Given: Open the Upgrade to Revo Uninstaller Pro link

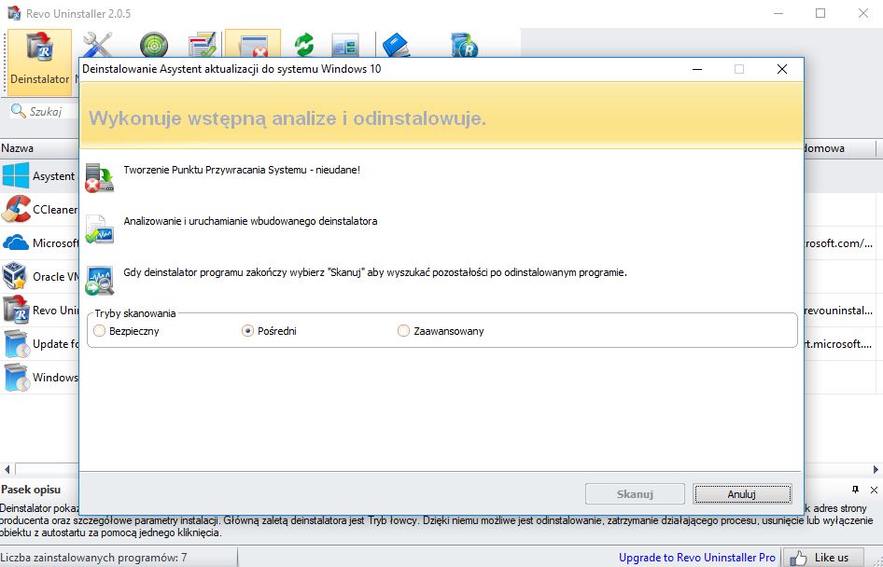Looking at the screenshot, I should pyautogui.click(x=697, y=558).
